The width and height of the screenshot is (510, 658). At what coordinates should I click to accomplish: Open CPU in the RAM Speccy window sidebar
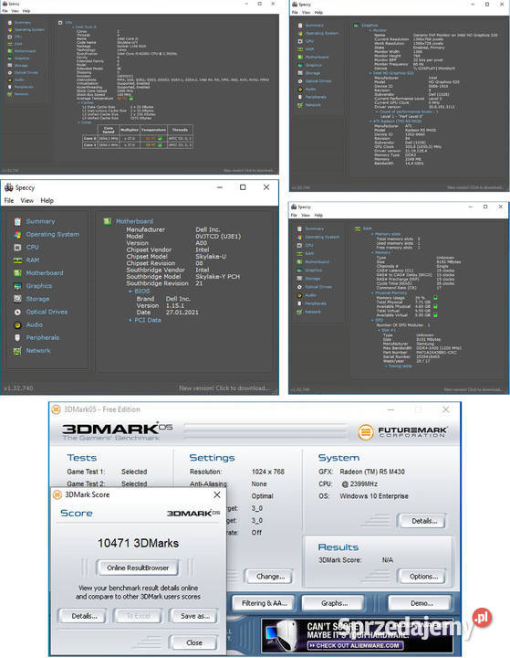[309, 245]
